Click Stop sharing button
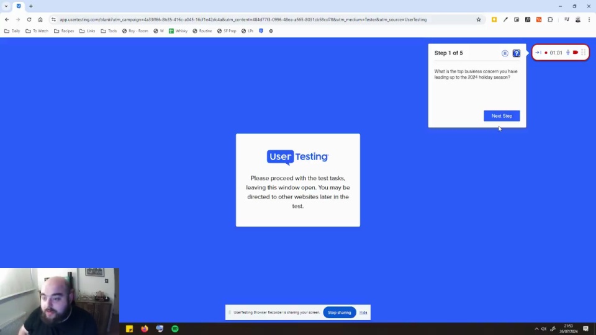The height and width of the screenshot is (335, 596). coord(340,313)
